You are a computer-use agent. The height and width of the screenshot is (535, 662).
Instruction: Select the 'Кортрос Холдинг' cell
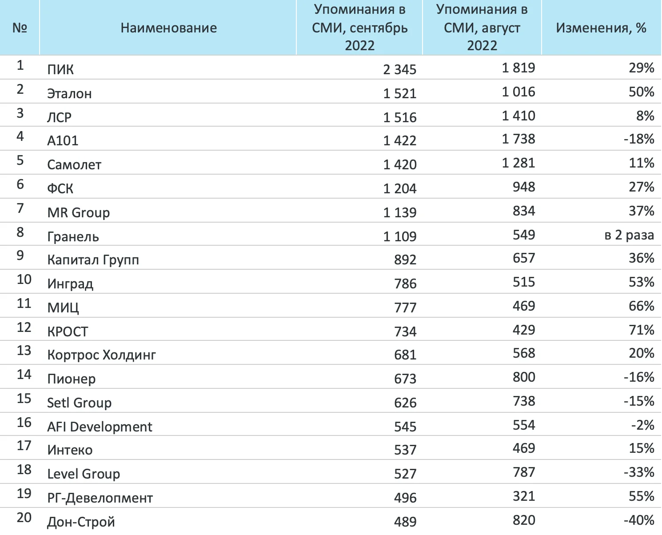pos(101,355)
